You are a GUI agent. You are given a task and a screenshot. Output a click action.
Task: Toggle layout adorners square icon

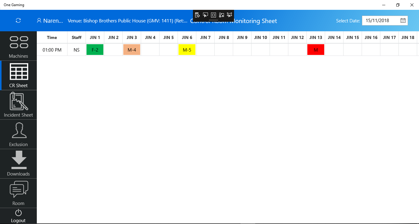pyautogui.click(x=213, y=15)
